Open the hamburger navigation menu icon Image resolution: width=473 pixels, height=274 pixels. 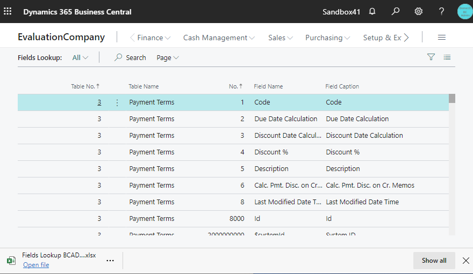point(442,38)
